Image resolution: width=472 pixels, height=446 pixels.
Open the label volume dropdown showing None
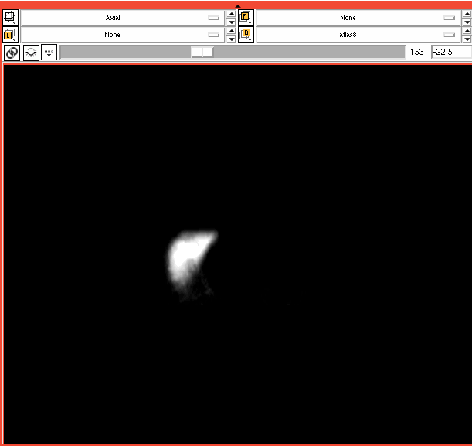coord(122,35)
